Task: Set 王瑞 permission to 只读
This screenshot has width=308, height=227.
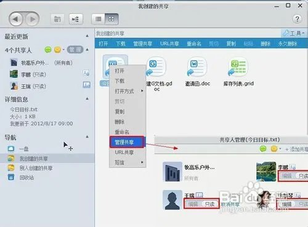Action: (x=209, y=204)
